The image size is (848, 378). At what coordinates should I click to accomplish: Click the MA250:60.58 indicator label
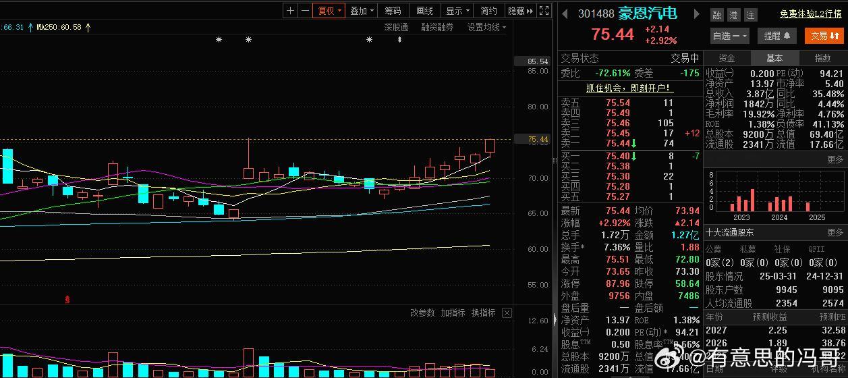click(59, 27)
